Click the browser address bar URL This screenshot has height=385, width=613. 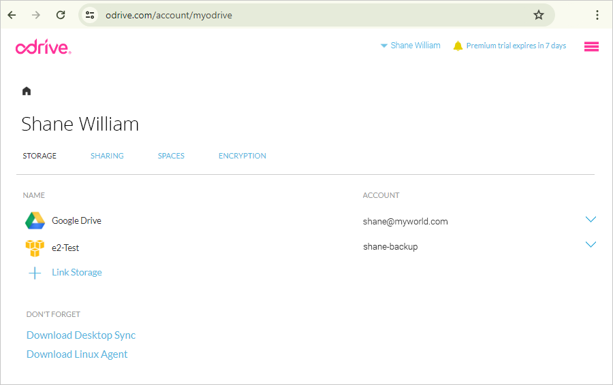point(169,15)
